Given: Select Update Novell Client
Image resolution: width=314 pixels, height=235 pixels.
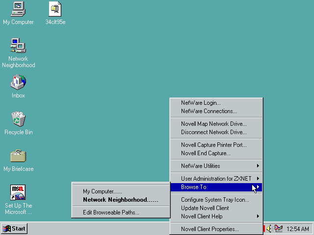Looking at the screenshot, I should click(216, 208).
